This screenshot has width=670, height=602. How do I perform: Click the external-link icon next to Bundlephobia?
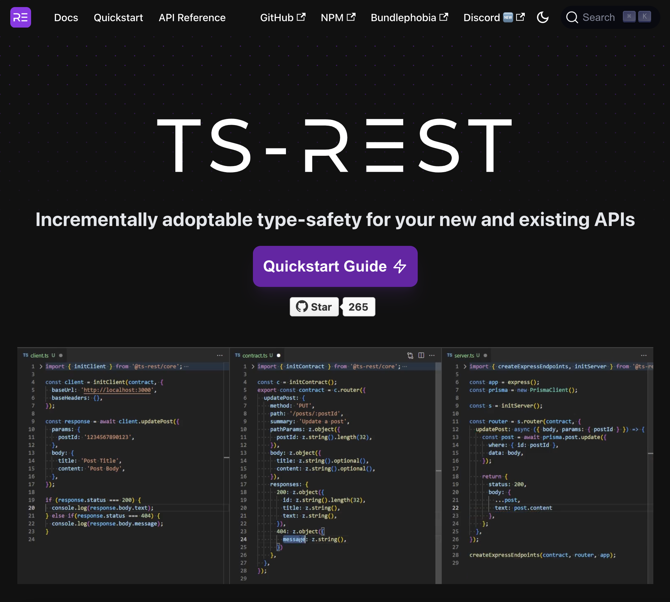[x=444, y=17]
